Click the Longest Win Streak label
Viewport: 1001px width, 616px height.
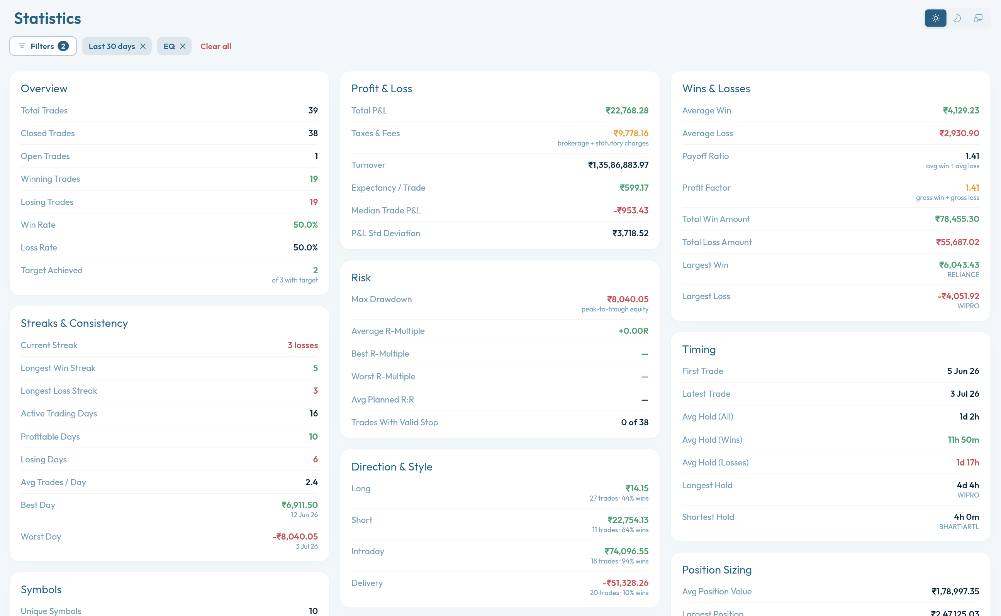coord(58,368)
